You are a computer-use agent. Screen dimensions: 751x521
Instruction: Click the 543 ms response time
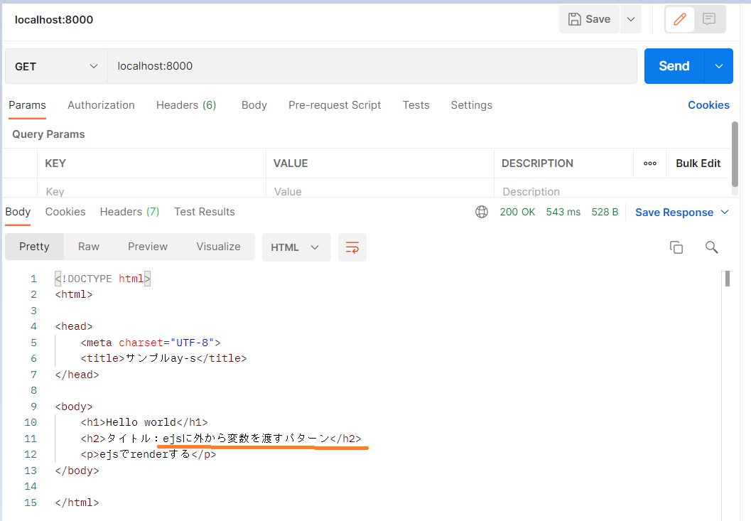click(563, 212)
